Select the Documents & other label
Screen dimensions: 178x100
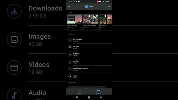(81, 68)
